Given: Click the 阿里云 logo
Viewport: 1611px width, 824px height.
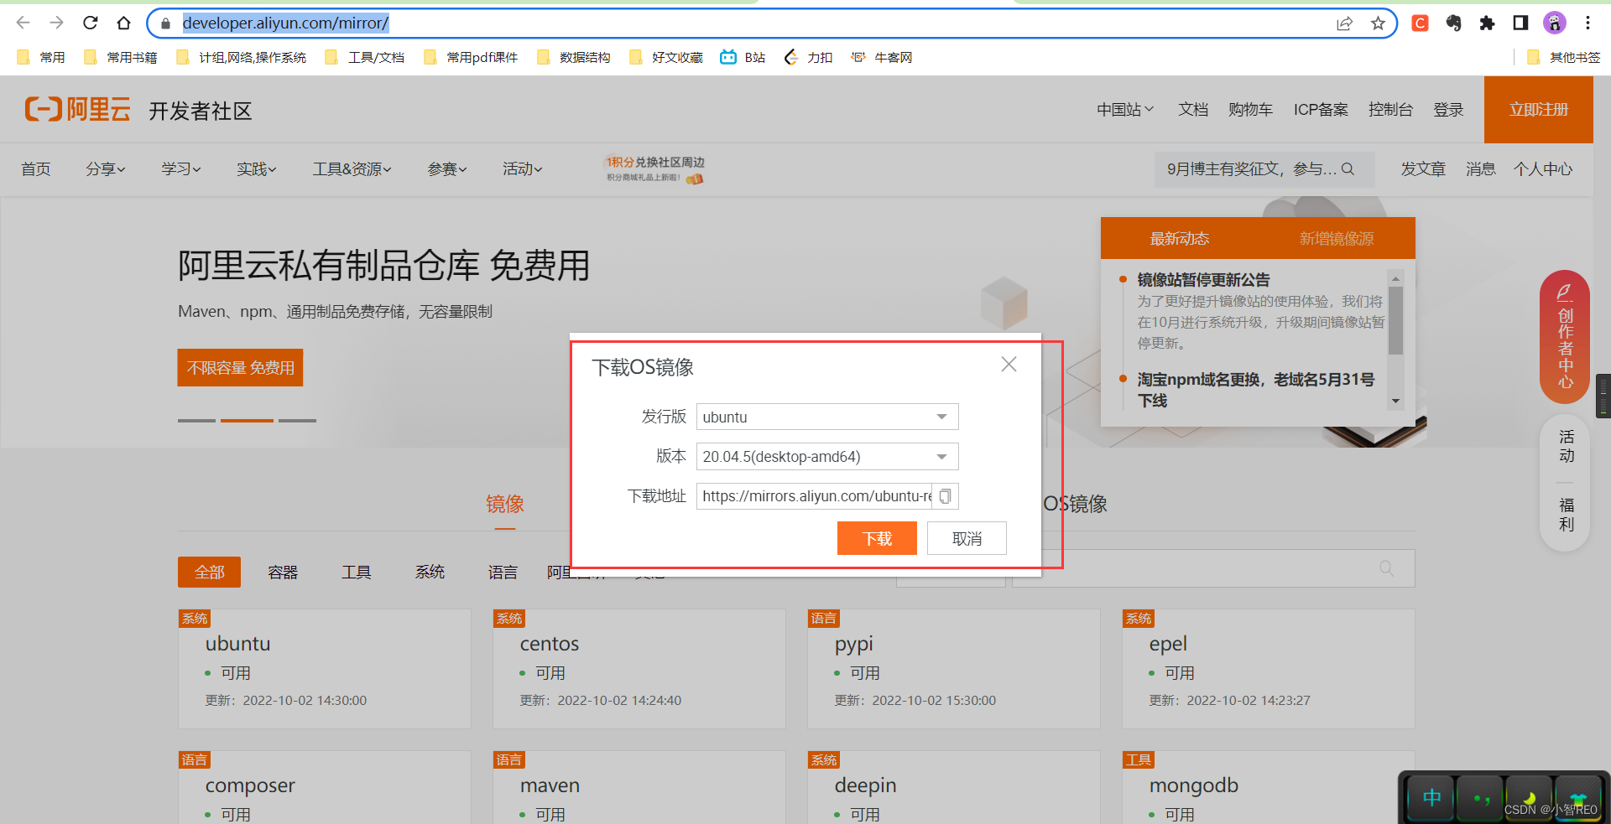Looking at the screenshot, I should pos(77,109).
